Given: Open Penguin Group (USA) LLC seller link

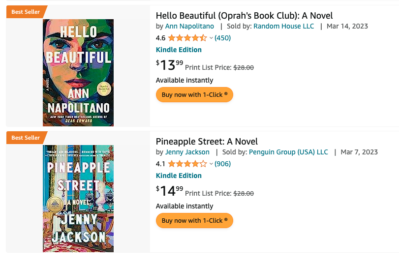Looking at the screenshot, I should (x=288, y=152).
